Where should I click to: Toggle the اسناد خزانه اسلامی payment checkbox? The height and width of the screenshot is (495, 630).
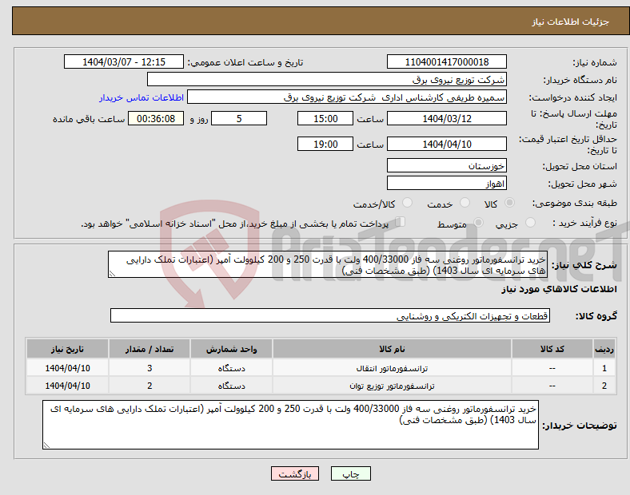tap(401, 222)
